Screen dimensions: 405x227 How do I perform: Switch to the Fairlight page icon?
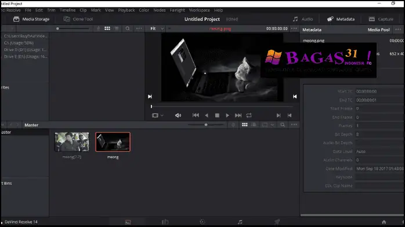(240, 222)
